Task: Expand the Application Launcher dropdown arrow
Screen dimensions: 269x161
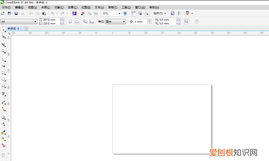Action: pyautogui.click(x=192, y=13)
